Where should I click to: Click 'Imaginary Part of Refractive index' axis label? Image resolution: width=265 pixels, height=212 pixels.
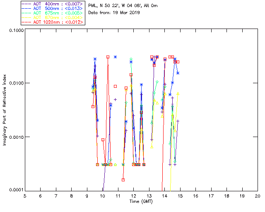[x=5, y=110]
